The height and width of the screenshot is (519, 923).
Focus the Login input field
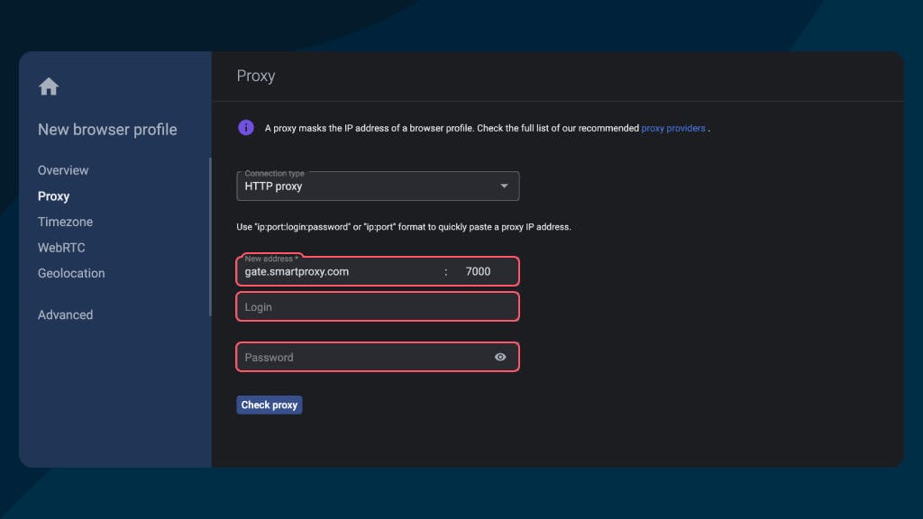[378, 306]
